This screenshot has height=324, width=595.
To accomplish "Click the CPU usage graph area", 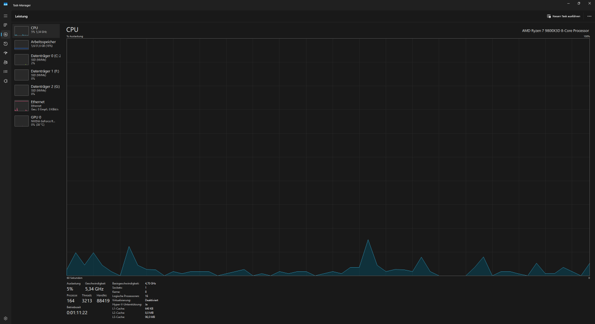I will [328, 157].
